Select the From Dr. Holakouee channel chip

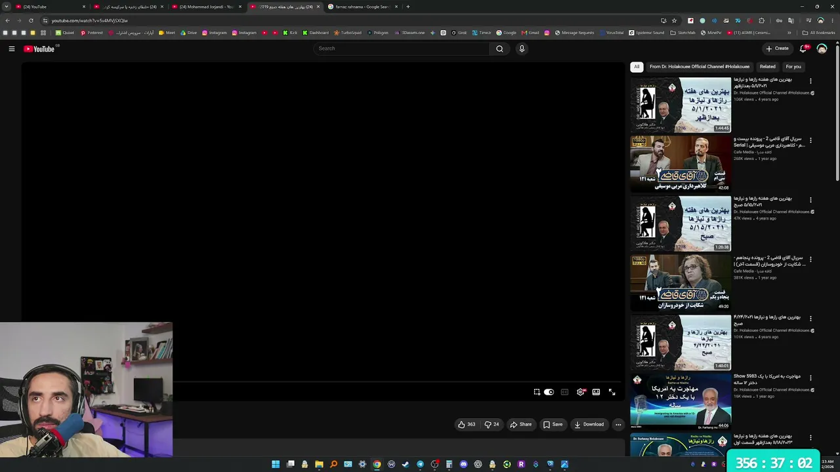tap(700, 66)
